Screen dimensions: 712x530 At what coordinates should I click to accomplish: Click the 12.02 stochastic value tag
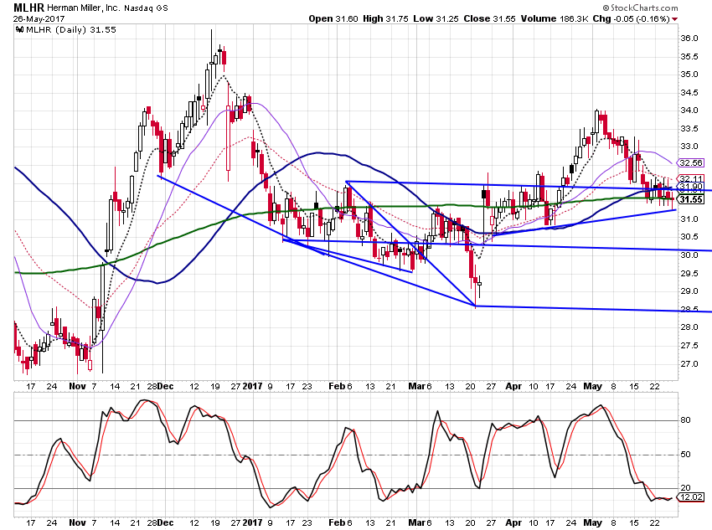[x=691, y=497]
